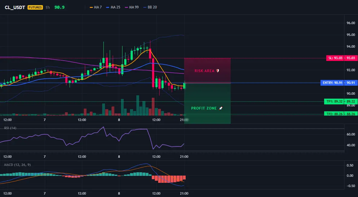This screenshot has height=197, width=358.
Task: Click the 7 date label on main chart time axis
Action: (44, 120)
